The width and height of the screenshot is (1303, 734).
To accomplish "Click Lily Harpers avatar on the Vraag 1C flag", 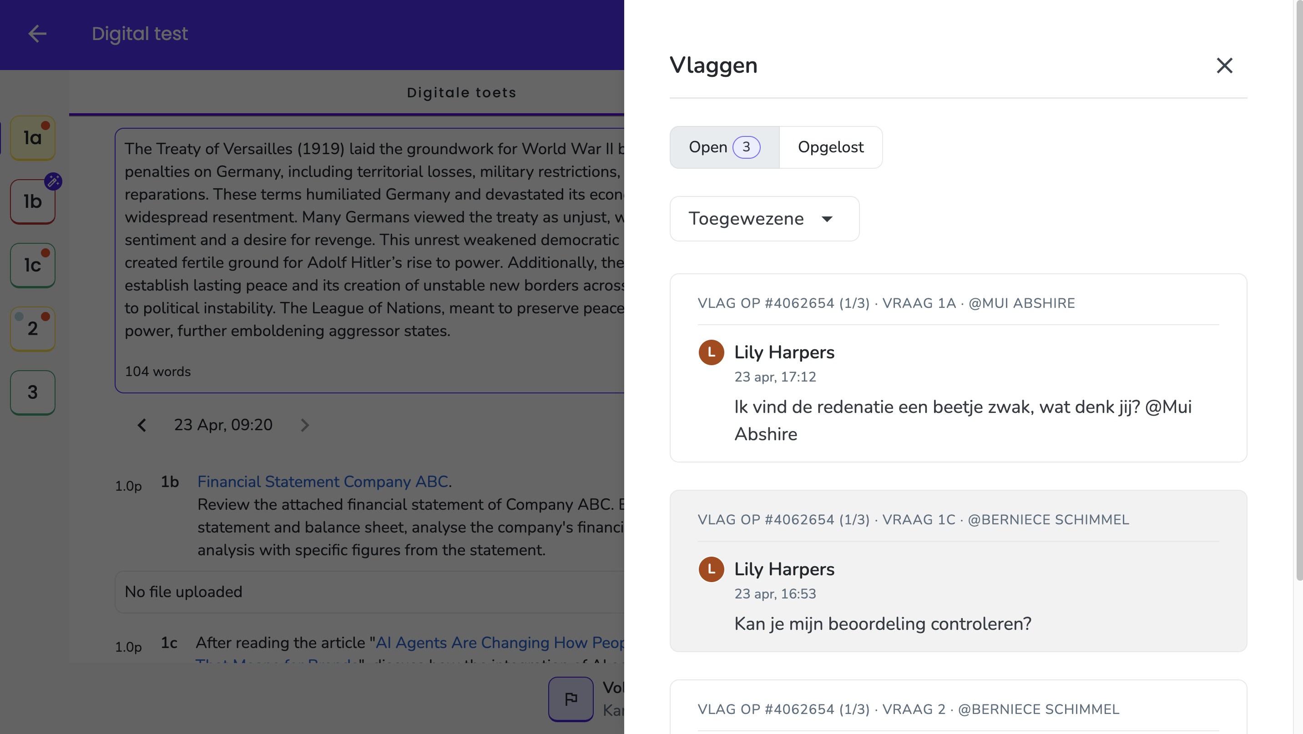I will [x=711, y=569].
